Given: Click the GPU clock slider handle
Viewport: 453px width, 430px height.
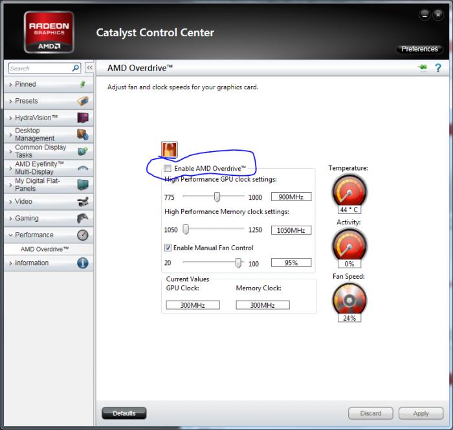Looking at the screenshot, I should point(217,197).
